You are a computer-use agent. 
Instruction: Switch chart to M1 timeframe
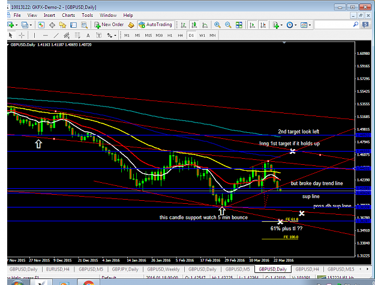127,35
